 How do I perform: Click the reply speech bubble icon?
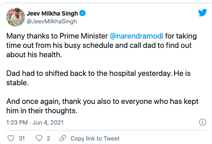tap(39, 138)
